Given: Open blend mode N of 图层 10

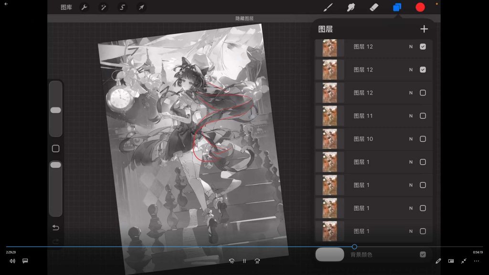Looking at the screenshot, I should (411, 139).
